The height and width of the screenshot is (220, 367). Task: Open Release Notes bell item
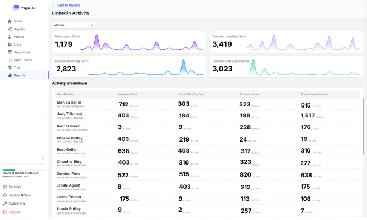19,195
